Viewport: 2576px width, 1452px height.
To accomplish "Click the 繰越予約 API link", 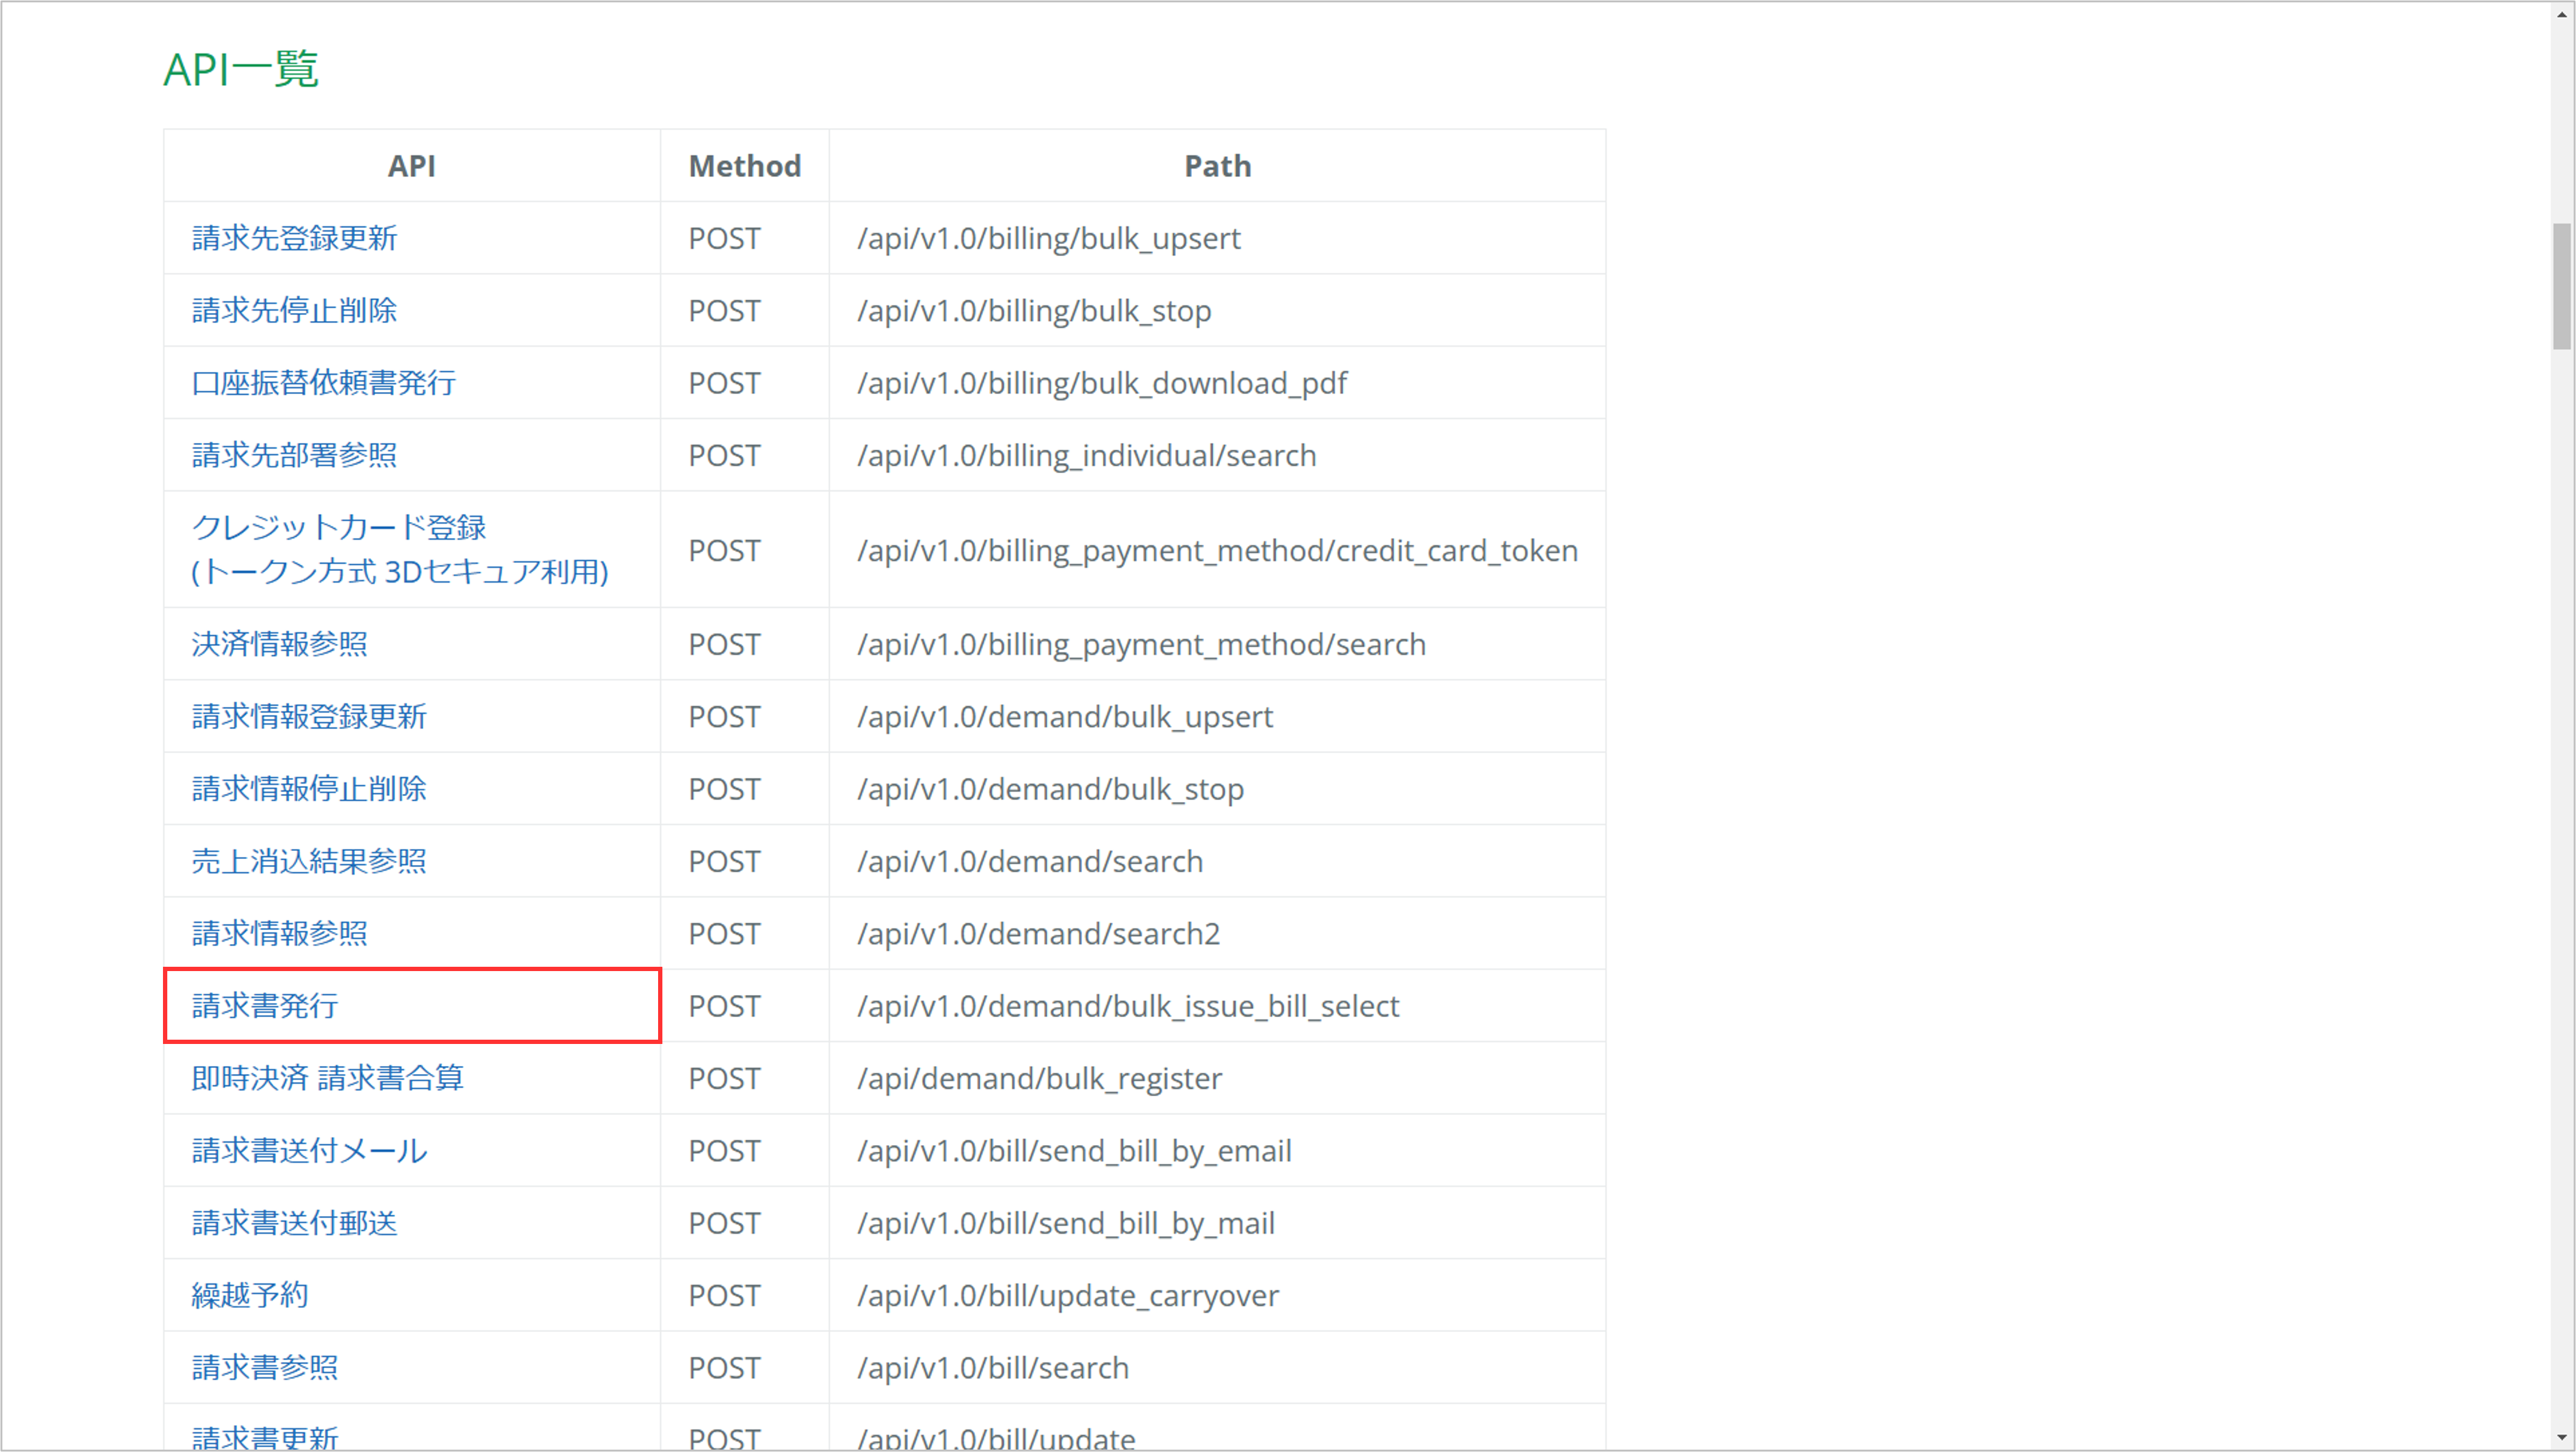I will coord(250,1295).
